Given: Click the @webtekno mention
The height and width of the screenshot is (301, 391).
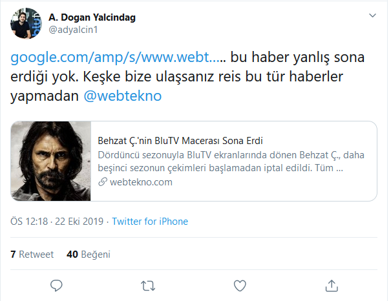Looking at the screenshot, I should tap(123, 96).
